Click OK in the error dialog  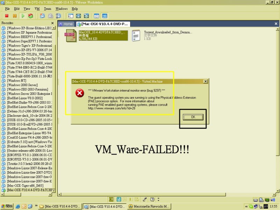tap(193, 117)
